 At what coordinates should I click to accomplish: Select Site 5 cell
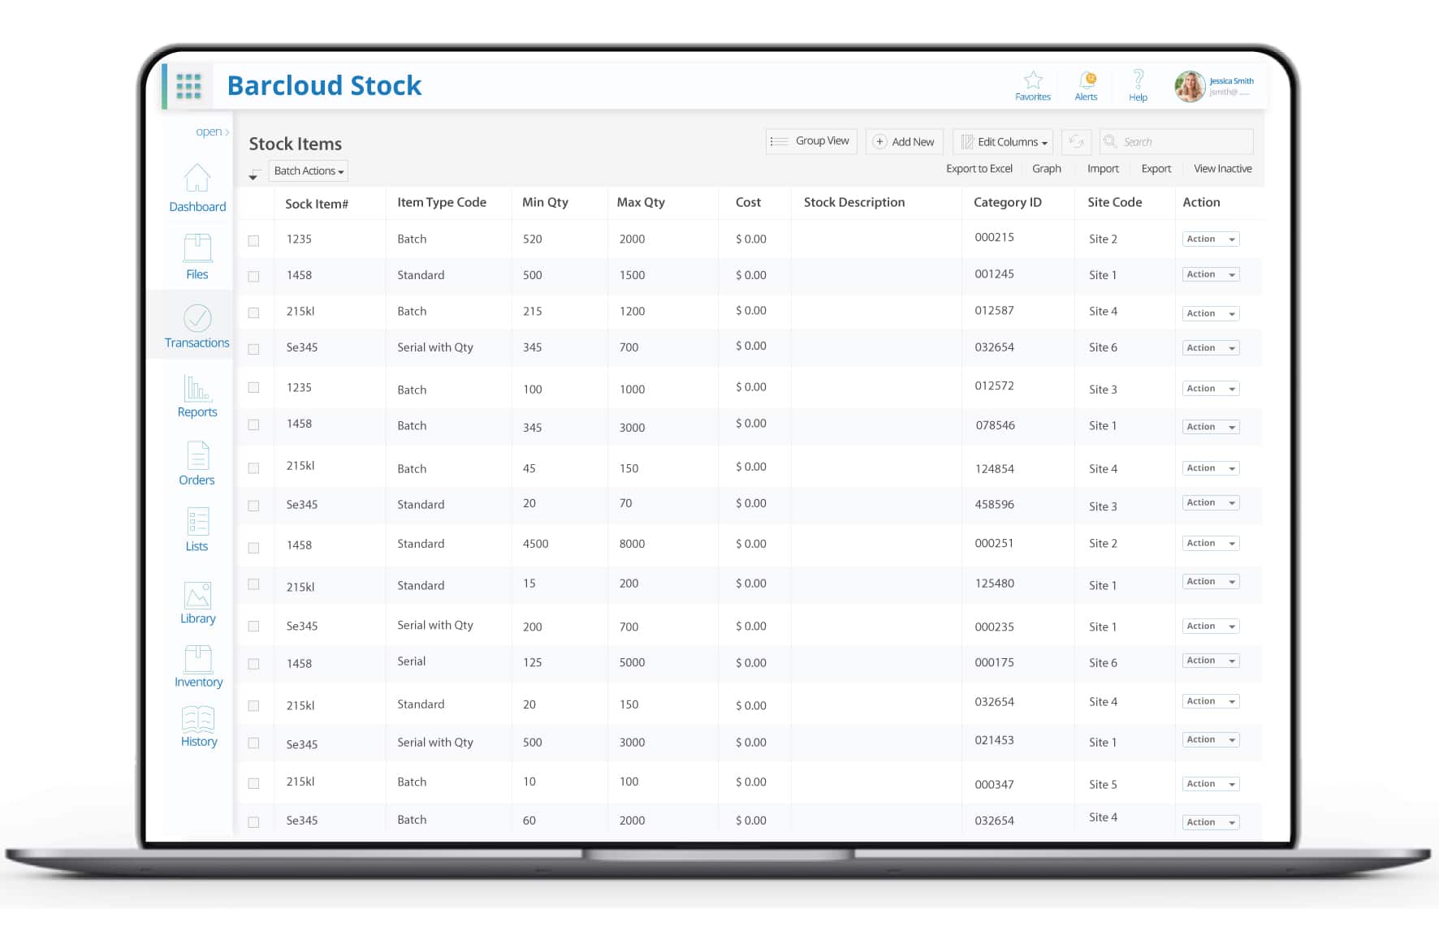(1103, 785)
